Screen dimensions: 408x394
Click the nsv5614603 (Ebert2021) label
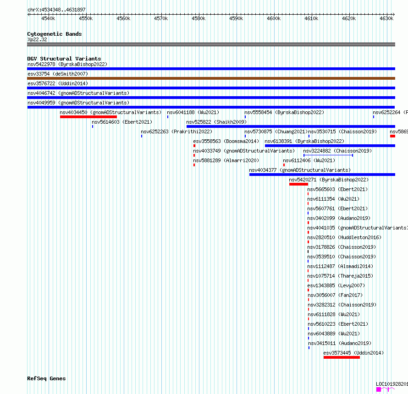coord(122,122)
